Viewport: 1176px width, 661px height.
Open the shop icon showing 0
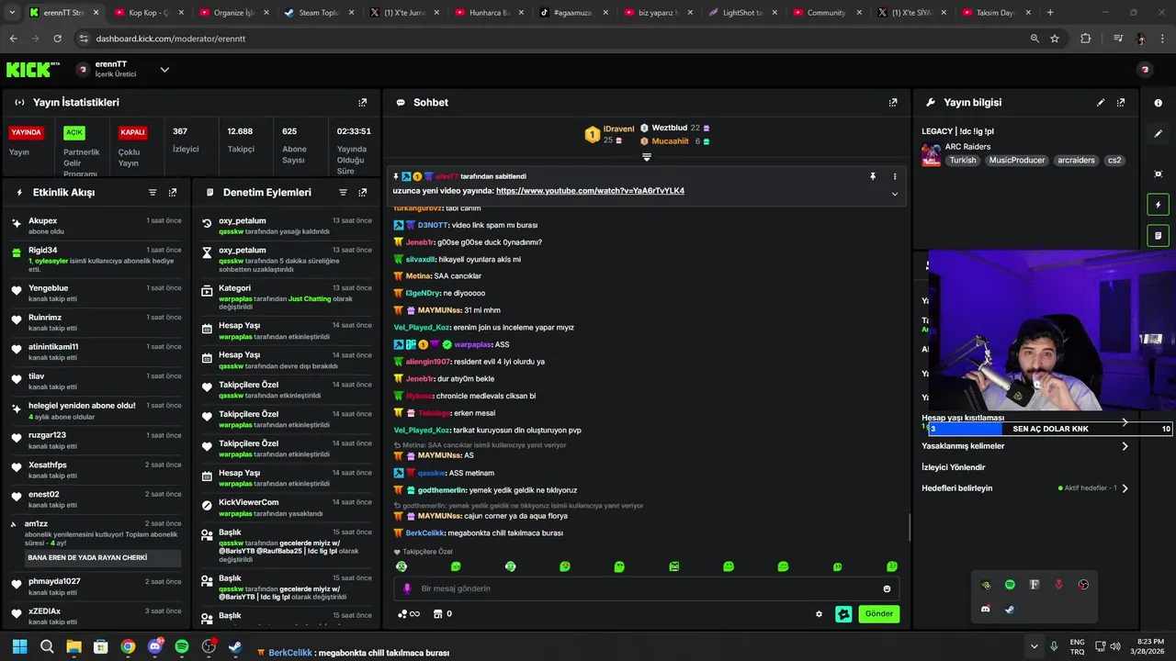click(x=442, y=614)
